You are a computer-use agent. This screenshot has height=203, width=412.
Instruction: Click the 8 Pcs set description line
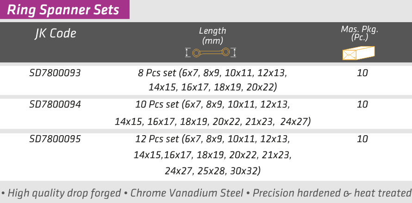[212, 73]
